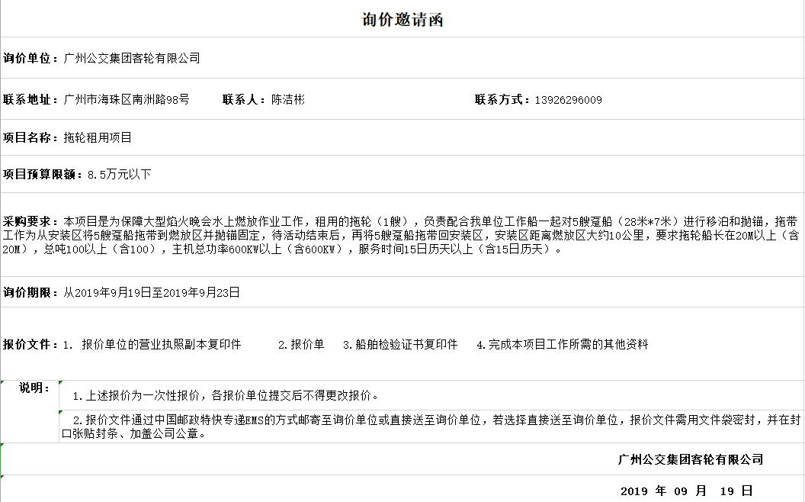Click contact name 陈洁彬

pos(288,99)
